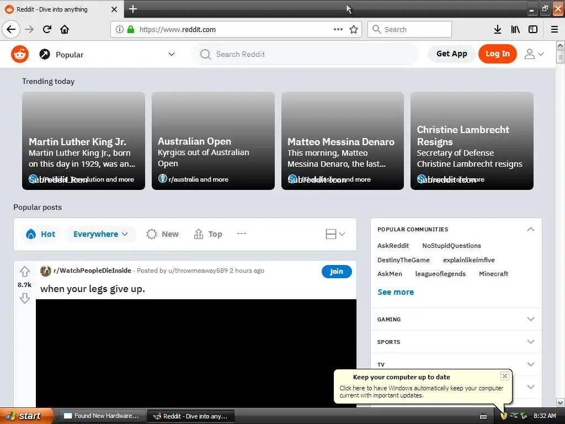Click the Search Reddit input field

(x=305, y=55)
